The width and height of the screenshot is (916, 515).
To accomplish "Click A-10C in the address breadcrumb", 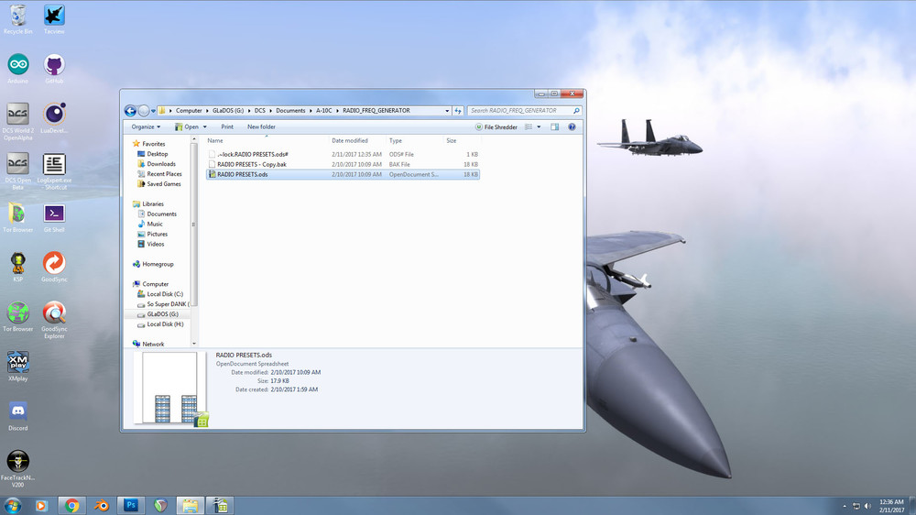I will [x=323, y=111].
